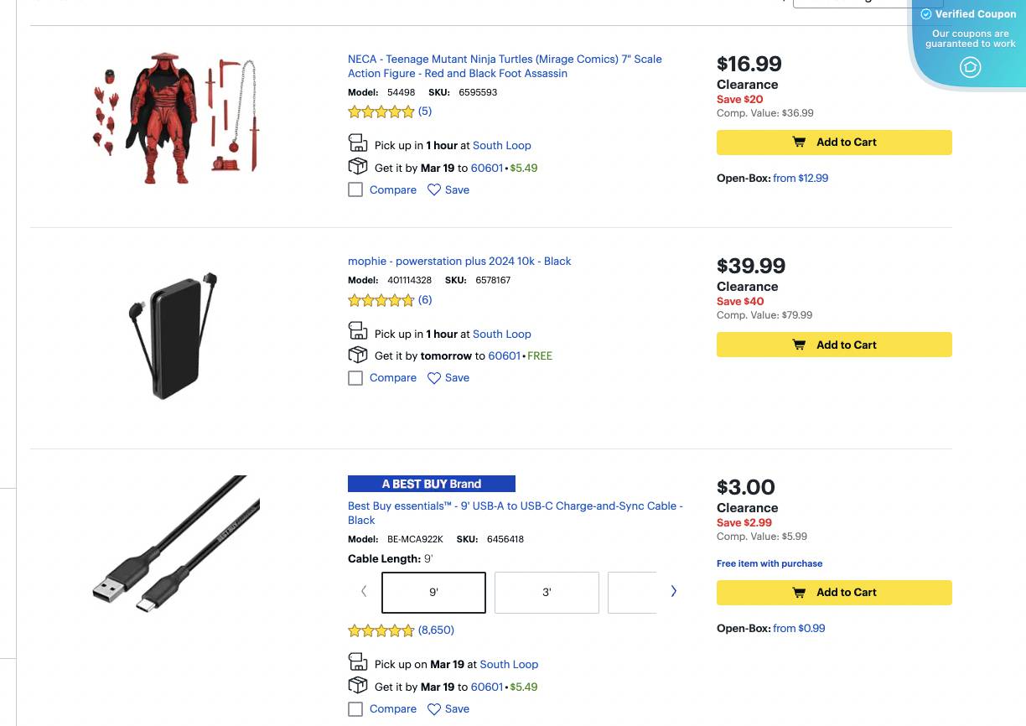Expand more cable lengths with the right chevron
This screenshot has width=1026, height=726.
click(x=673, y=591)
